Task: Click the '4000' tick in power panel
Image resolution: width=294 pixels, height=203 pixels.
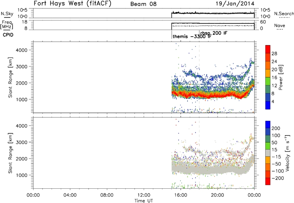Action: coord(22,50)
